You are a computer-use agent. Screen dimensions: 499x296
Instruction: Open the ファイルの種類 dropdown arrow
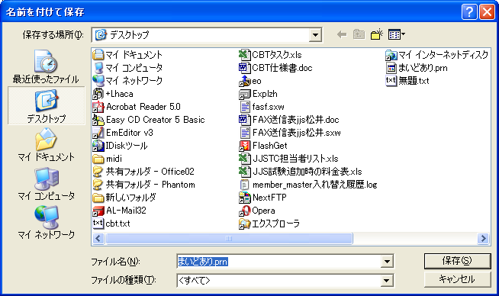[386, 281]
